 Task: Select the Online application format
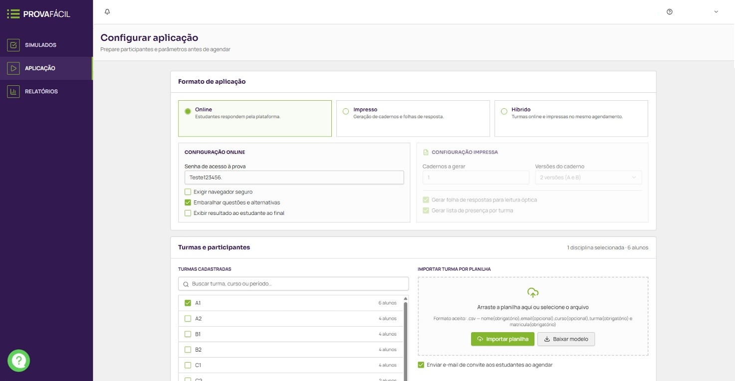coord(255,119)
